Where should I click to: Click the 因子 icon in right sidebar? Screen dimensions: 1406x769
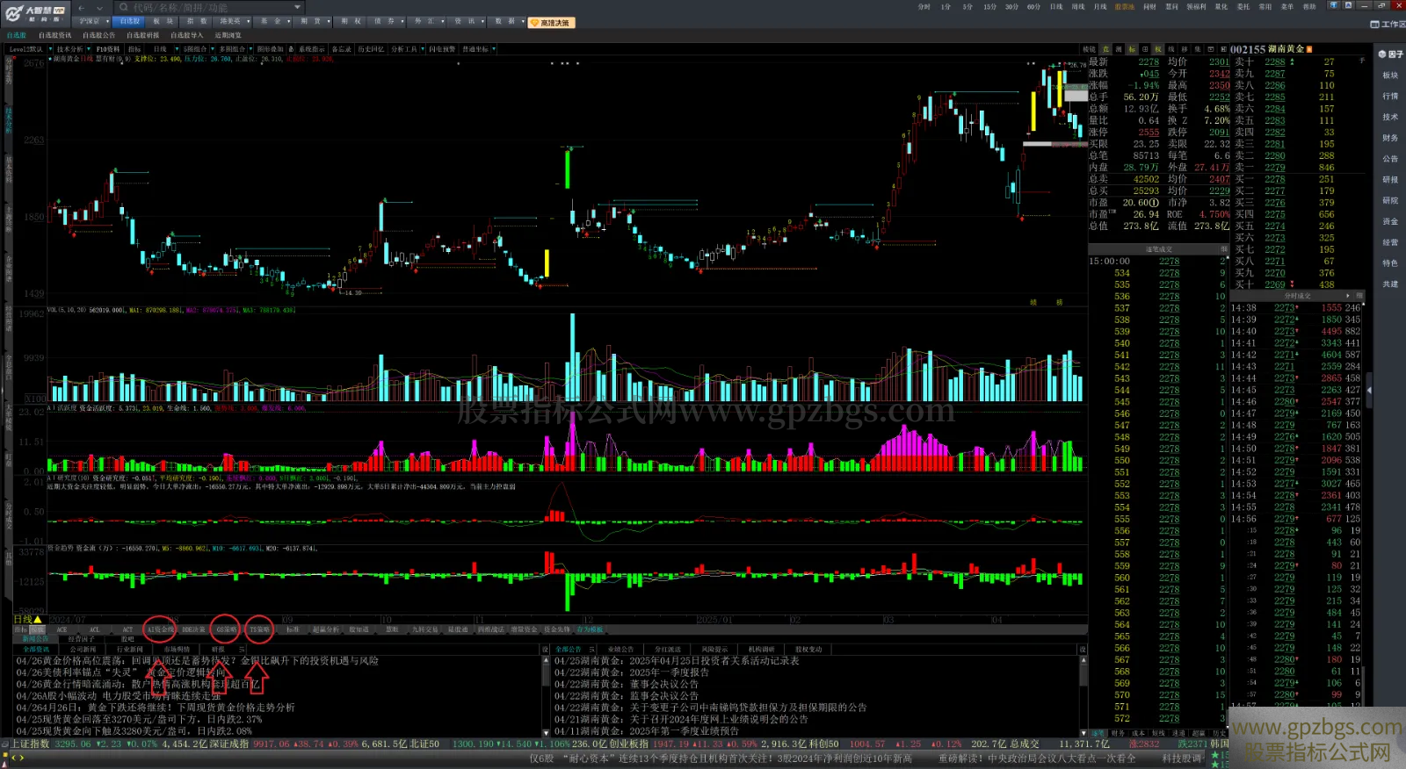1390,54
